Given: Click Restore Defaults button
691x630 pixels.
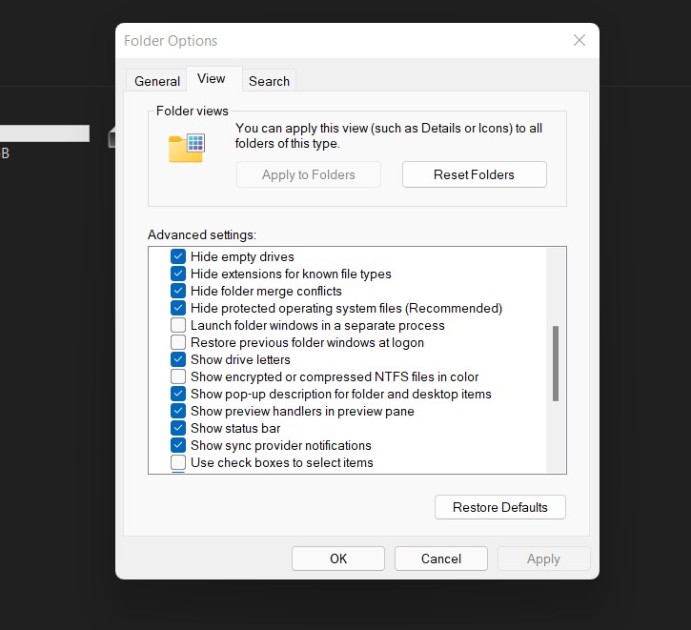Looking at the screenshot, I should pyautogui.click(x=499, y=507).
